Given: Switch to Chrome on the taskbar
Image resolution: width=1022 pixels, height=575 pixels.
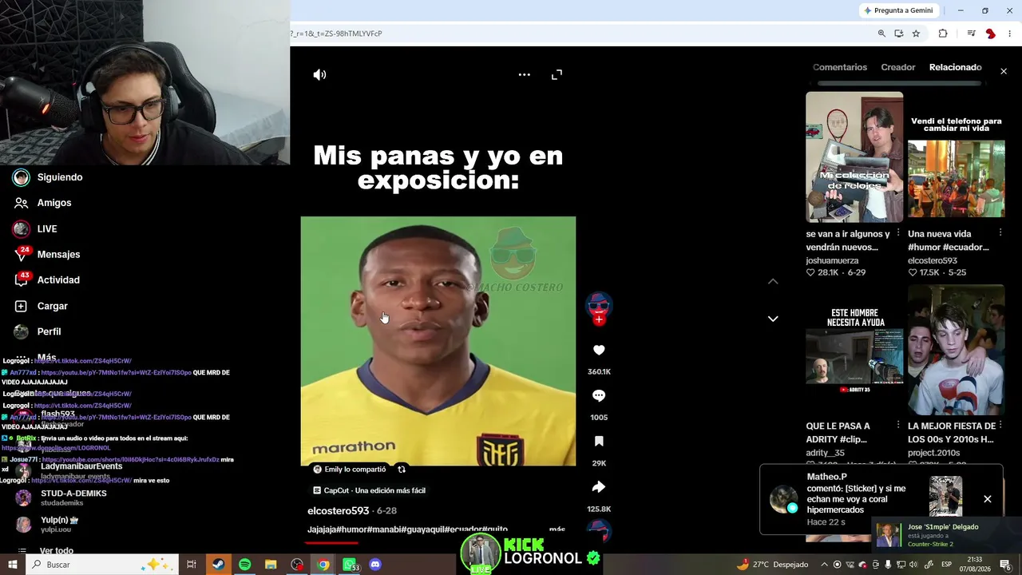Looking at the screenshot, I should point(323,565).
